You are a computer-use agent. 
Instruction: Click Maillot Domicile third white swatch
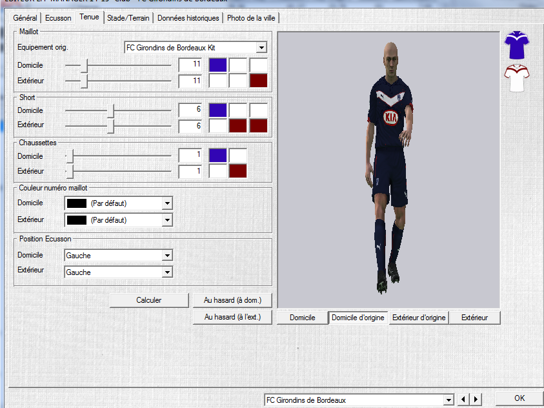tap(259, 65)
